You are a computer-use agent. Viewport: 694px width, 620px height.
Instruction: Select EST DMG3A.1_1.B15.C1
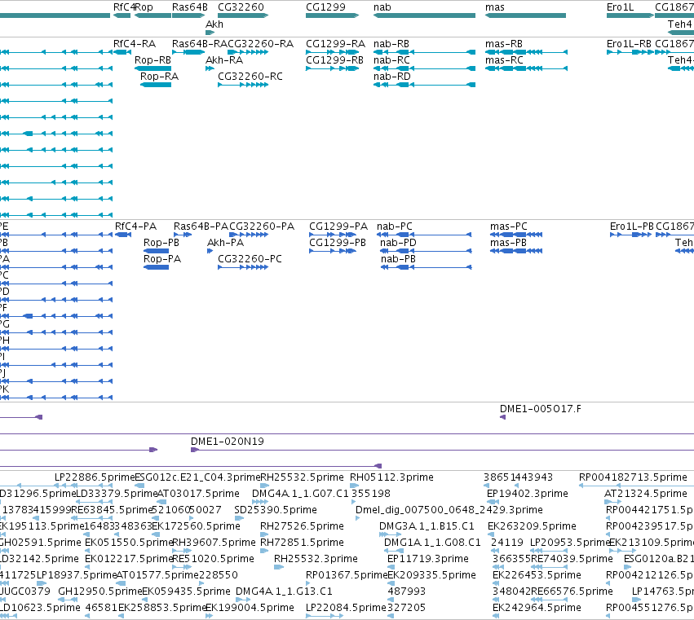click(427, 525)
